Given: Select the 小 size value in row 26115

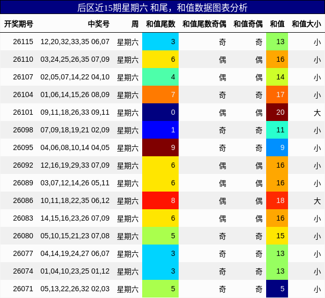Looking at the screenshot, I should (317, 42).
